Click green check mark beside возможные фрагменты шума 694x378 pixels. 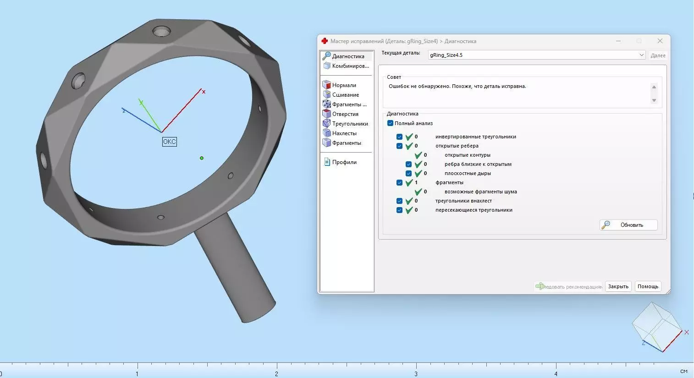tap(419, 192)
